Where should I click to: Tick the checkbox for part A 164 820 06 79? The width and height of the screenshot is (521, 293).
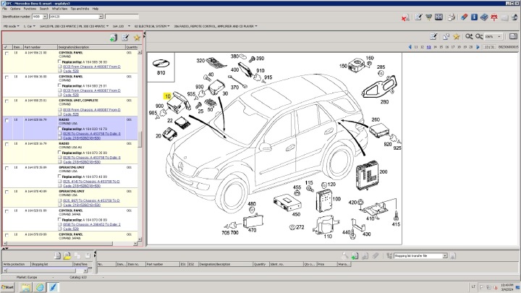coord(7,120)
